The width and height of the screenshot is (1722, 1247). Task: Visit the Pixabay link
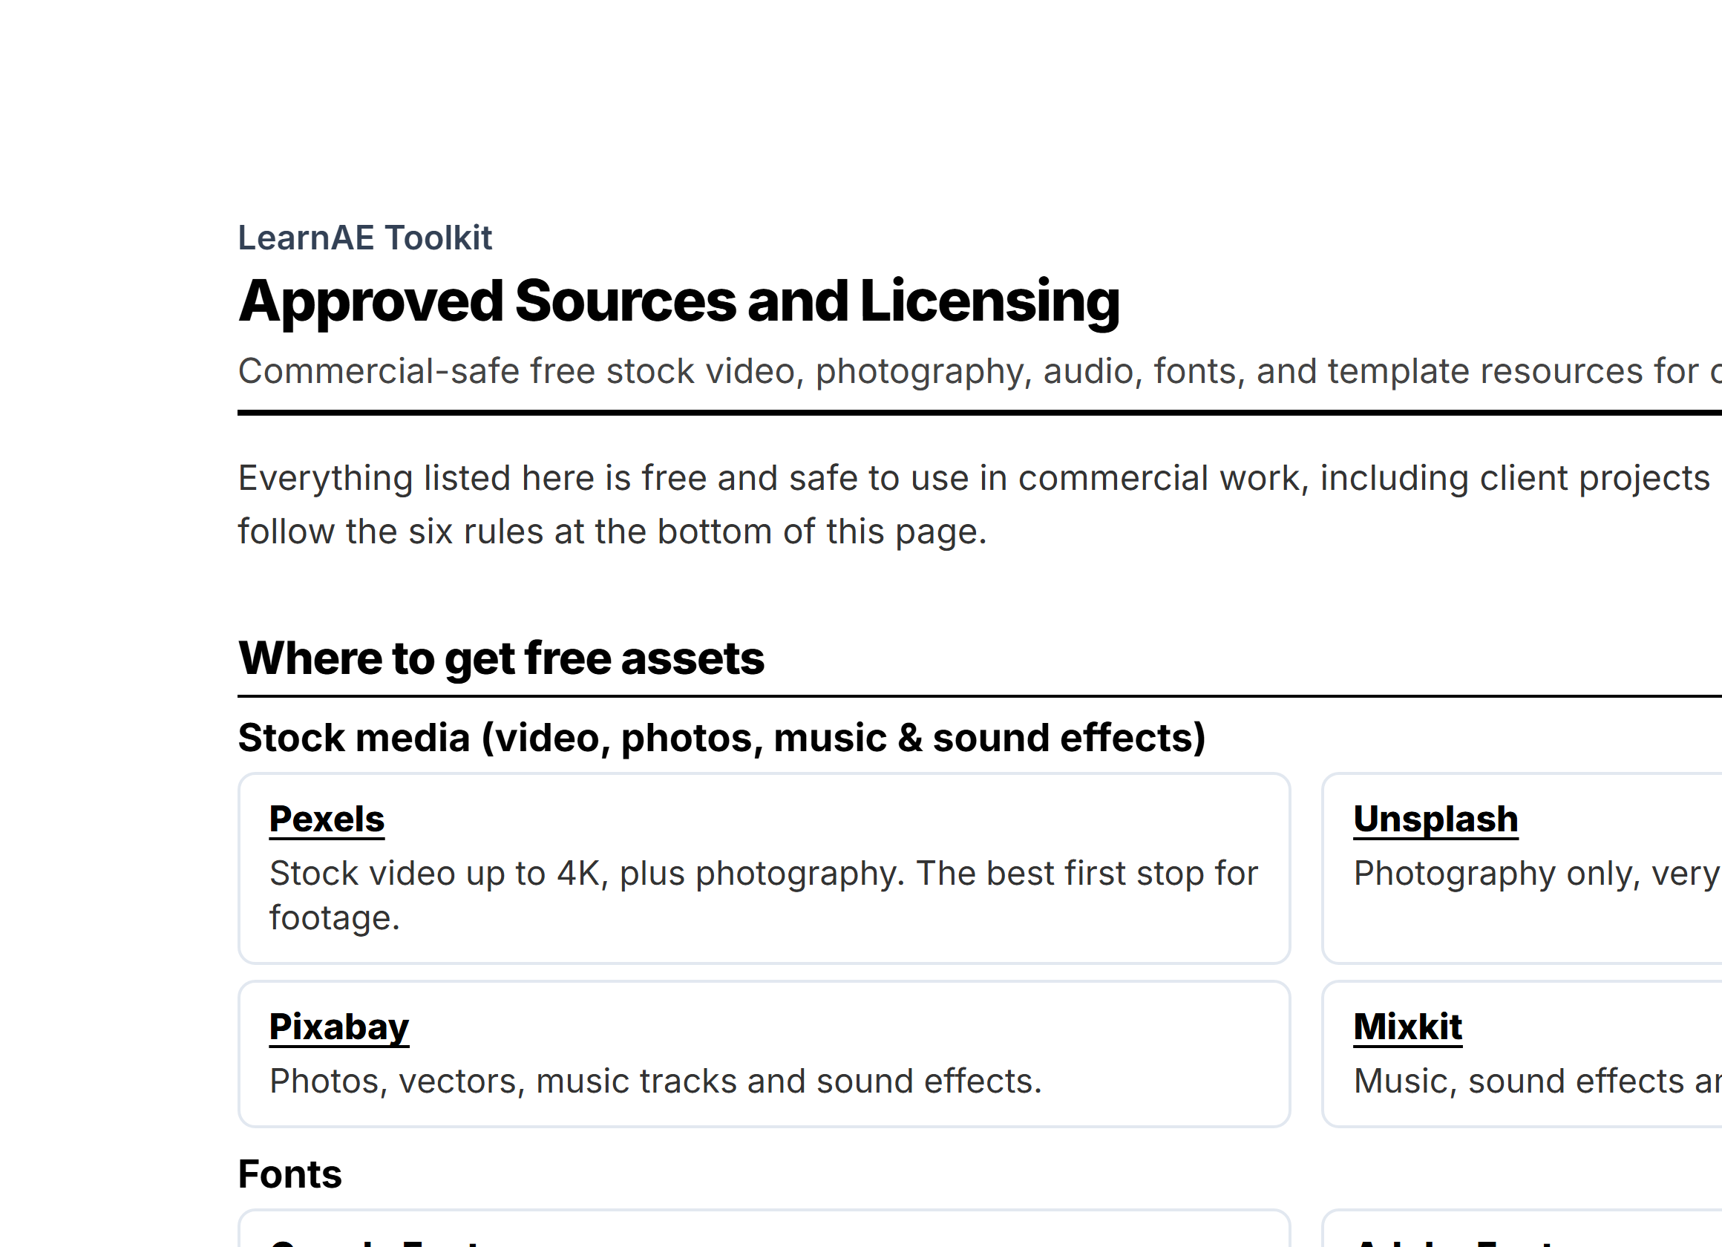pyautogui.click(x=338, y=1027)
